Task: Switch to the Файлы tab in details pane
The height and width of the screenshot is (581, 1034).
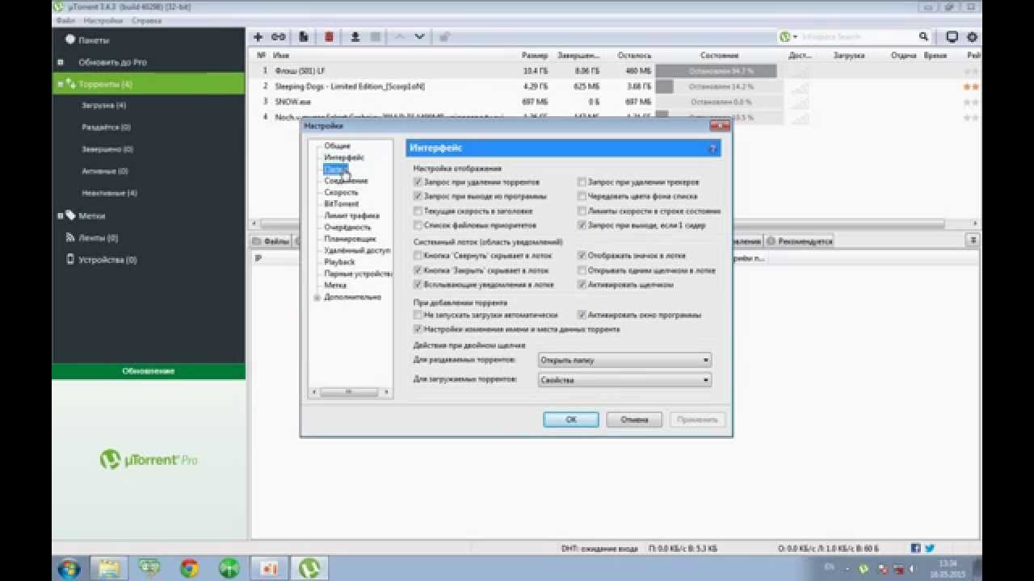Action: click(x=271, y=240)
